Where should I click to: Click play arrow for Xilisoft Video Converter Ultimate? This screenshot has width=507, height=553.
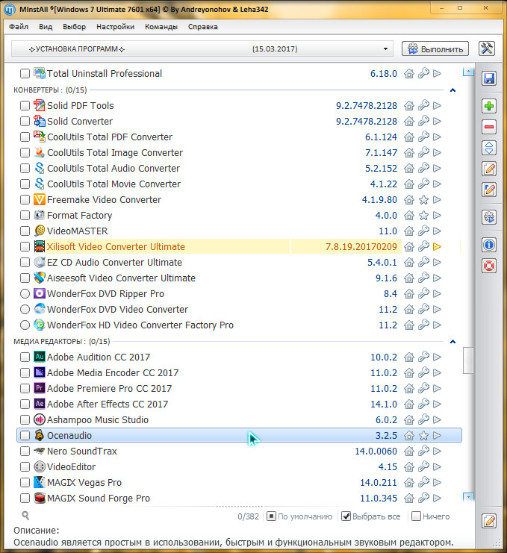(x=437, y=246)
